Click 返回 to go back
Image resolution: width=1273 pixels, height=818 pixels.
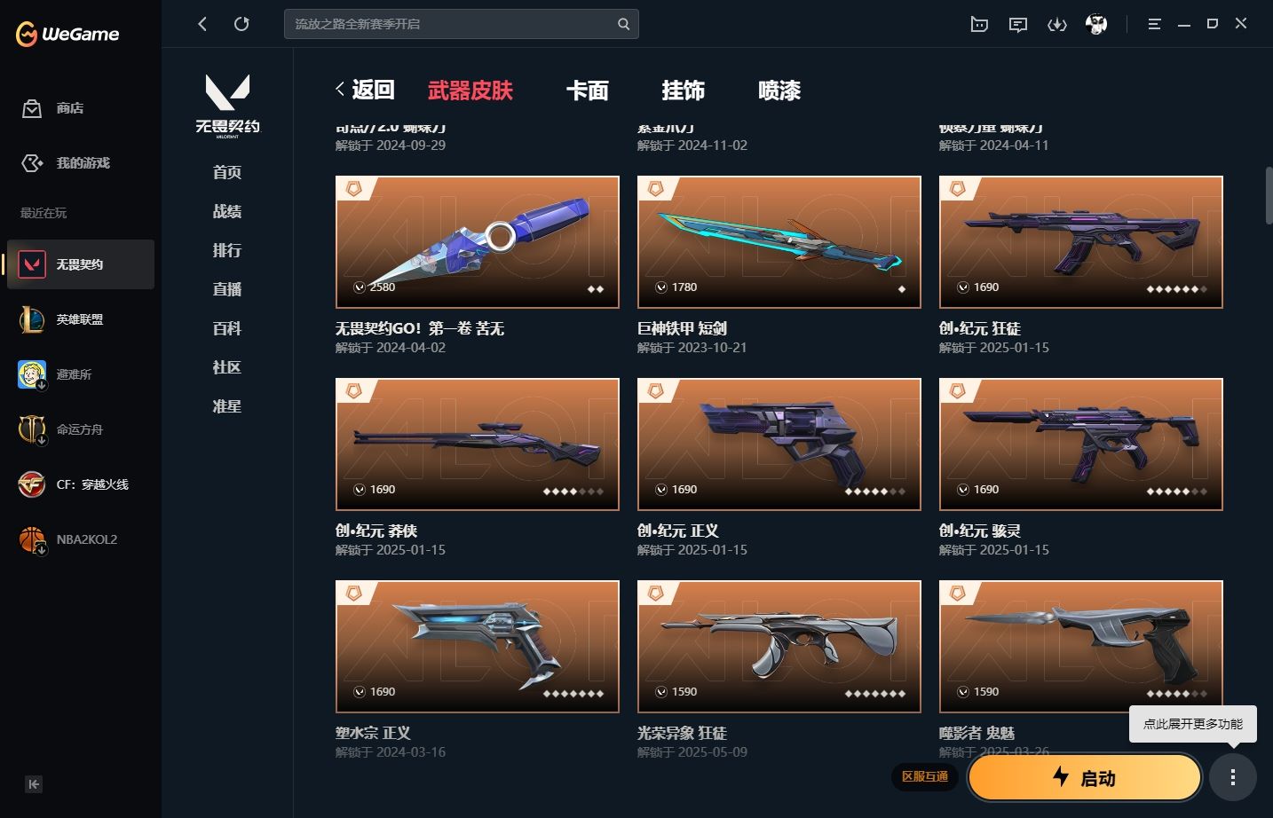tap(365, 90)
